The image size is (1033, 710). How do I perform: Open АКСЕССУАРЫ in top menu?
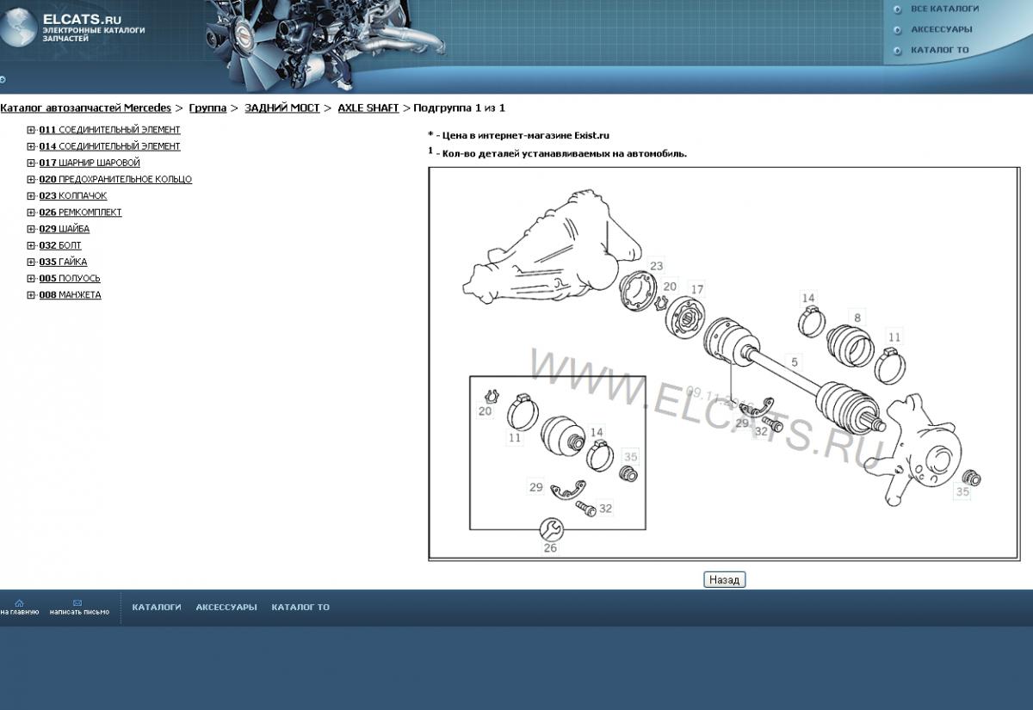(x=941, y=29)
